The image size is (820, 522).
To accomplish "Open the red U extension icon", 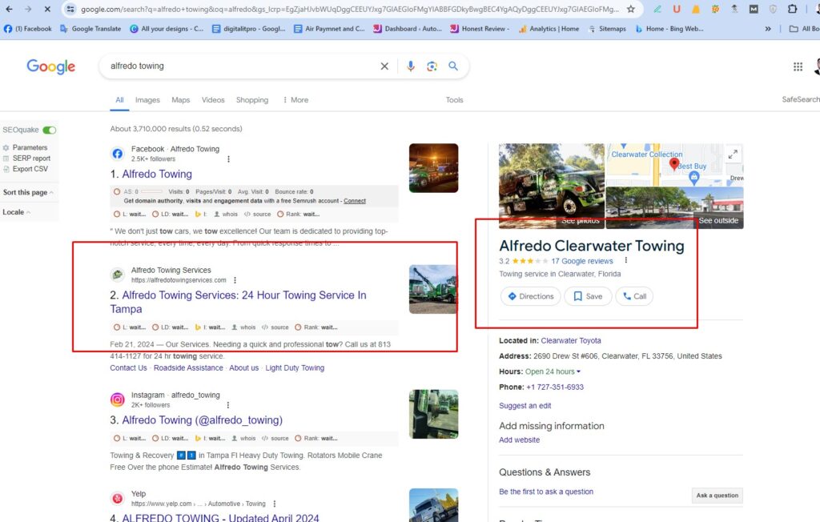I will click(x=677, y=9).
